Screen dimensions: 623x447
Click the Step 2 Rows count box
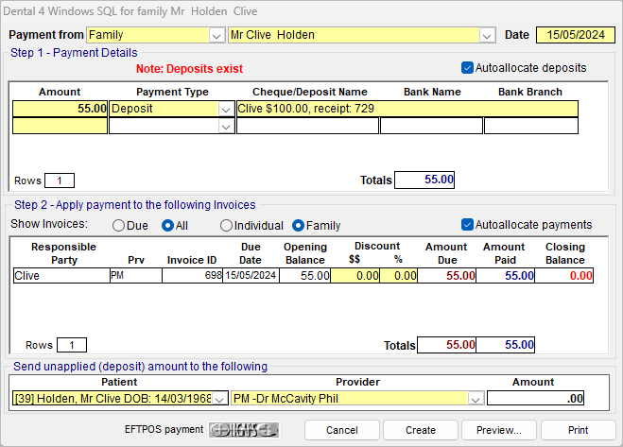(x=72, y=345)
